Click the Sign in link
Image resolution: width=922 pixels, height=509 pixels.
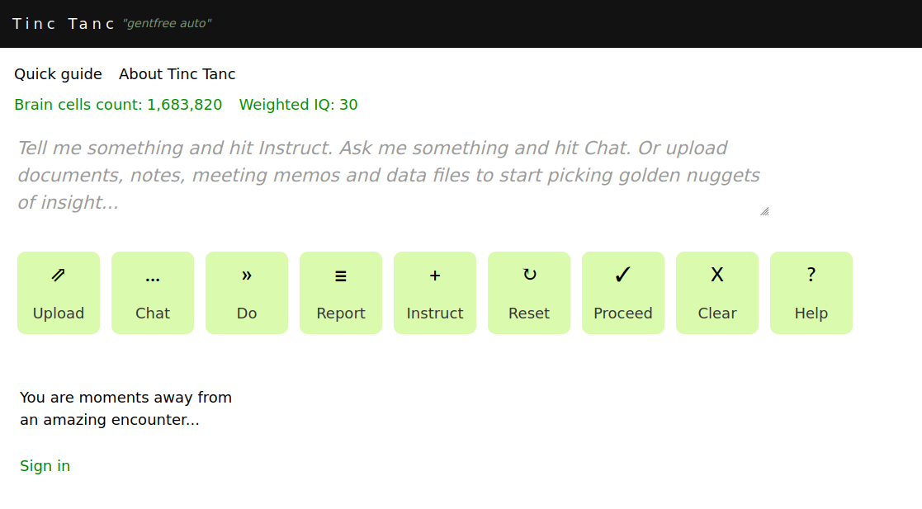coord(45,466)
